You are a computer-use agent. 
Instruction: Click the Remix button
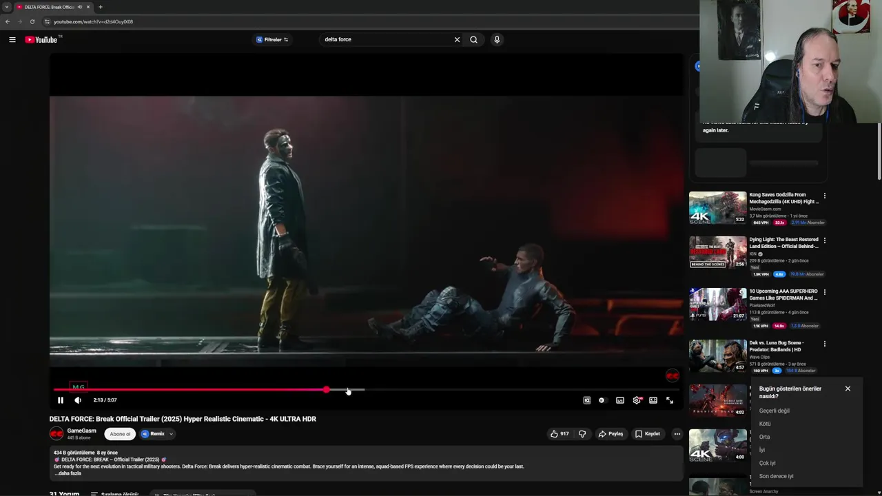click(x=153, y=434)
